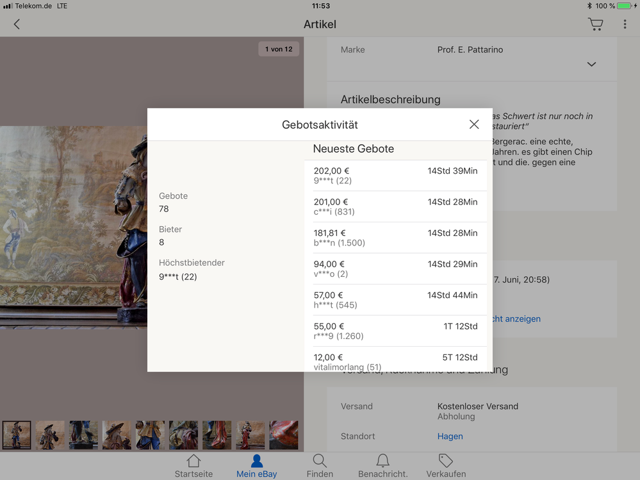Select the second photo thumbnail
640x480 pixels.
50,435
